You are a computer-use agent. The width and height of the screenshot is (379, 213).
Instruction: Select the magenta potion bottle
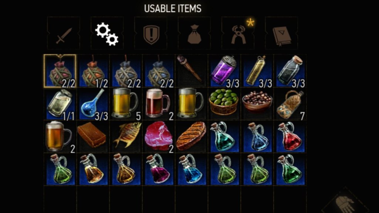pos(158,169)
